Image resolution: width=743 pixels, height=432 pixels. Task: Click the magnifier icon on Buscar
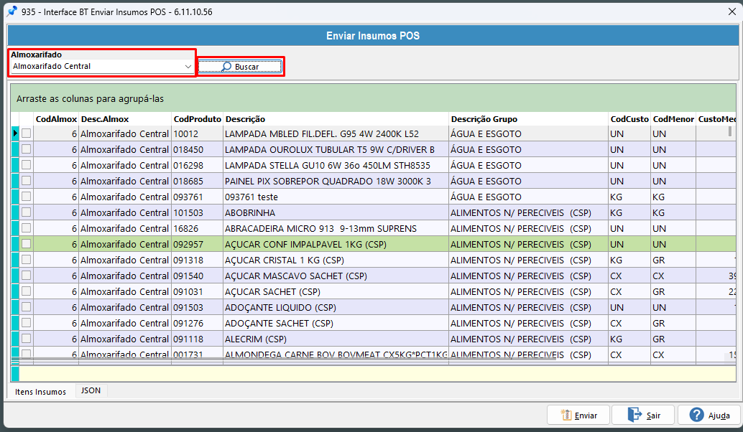coord(226,67)
